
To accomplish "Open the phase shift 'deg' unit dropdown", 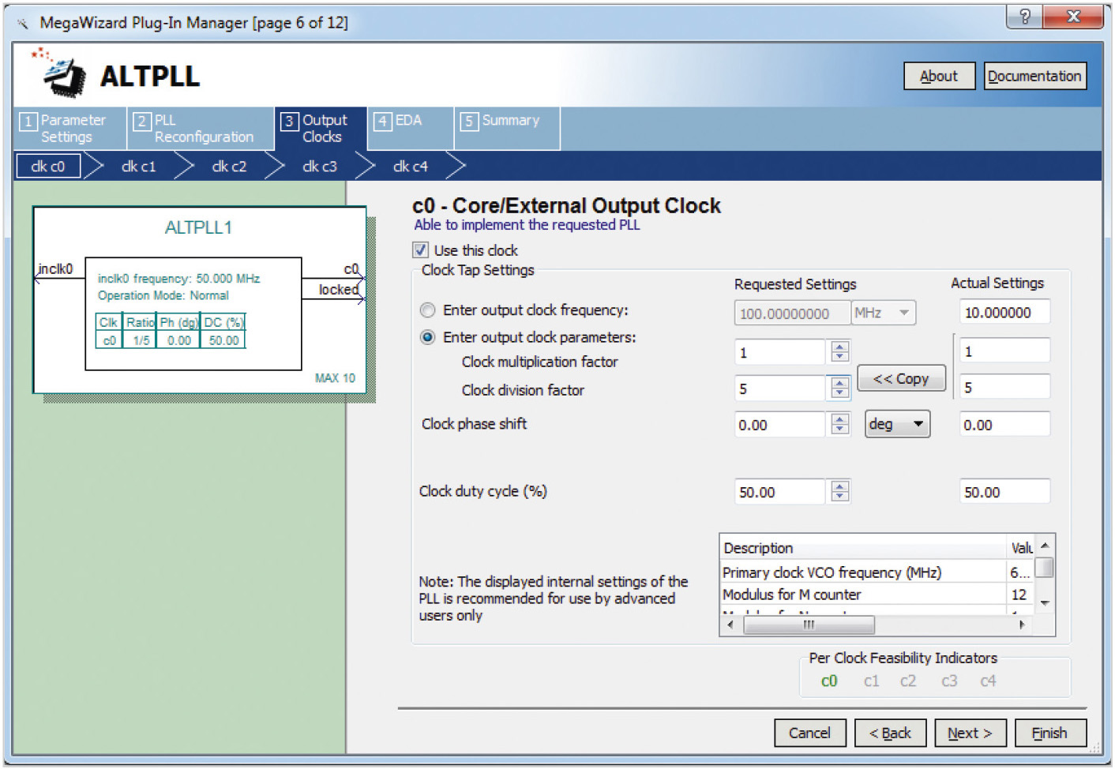I will (x=897, y=424).
